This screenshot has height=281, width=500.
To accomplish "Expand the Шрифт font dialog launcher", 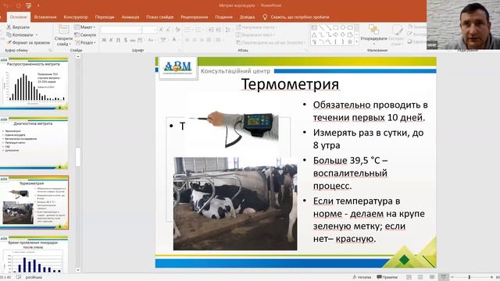I will pyautogui.click(x=180, y=50).
